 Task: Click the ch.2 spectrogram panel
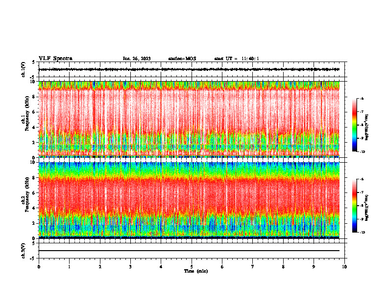(x=189, y=200)
